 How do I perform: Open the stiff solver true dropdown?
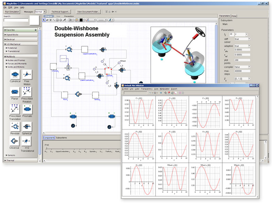(x=242, y=39)
